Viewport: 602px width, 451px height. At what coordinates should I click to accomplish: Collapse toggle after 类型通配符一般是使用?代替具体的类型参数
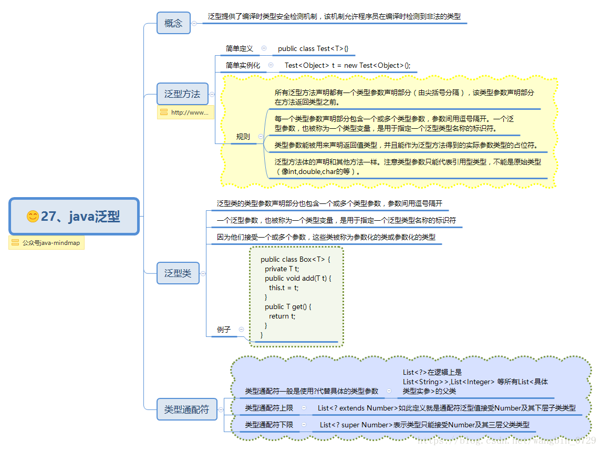click(x=389, y=391)
